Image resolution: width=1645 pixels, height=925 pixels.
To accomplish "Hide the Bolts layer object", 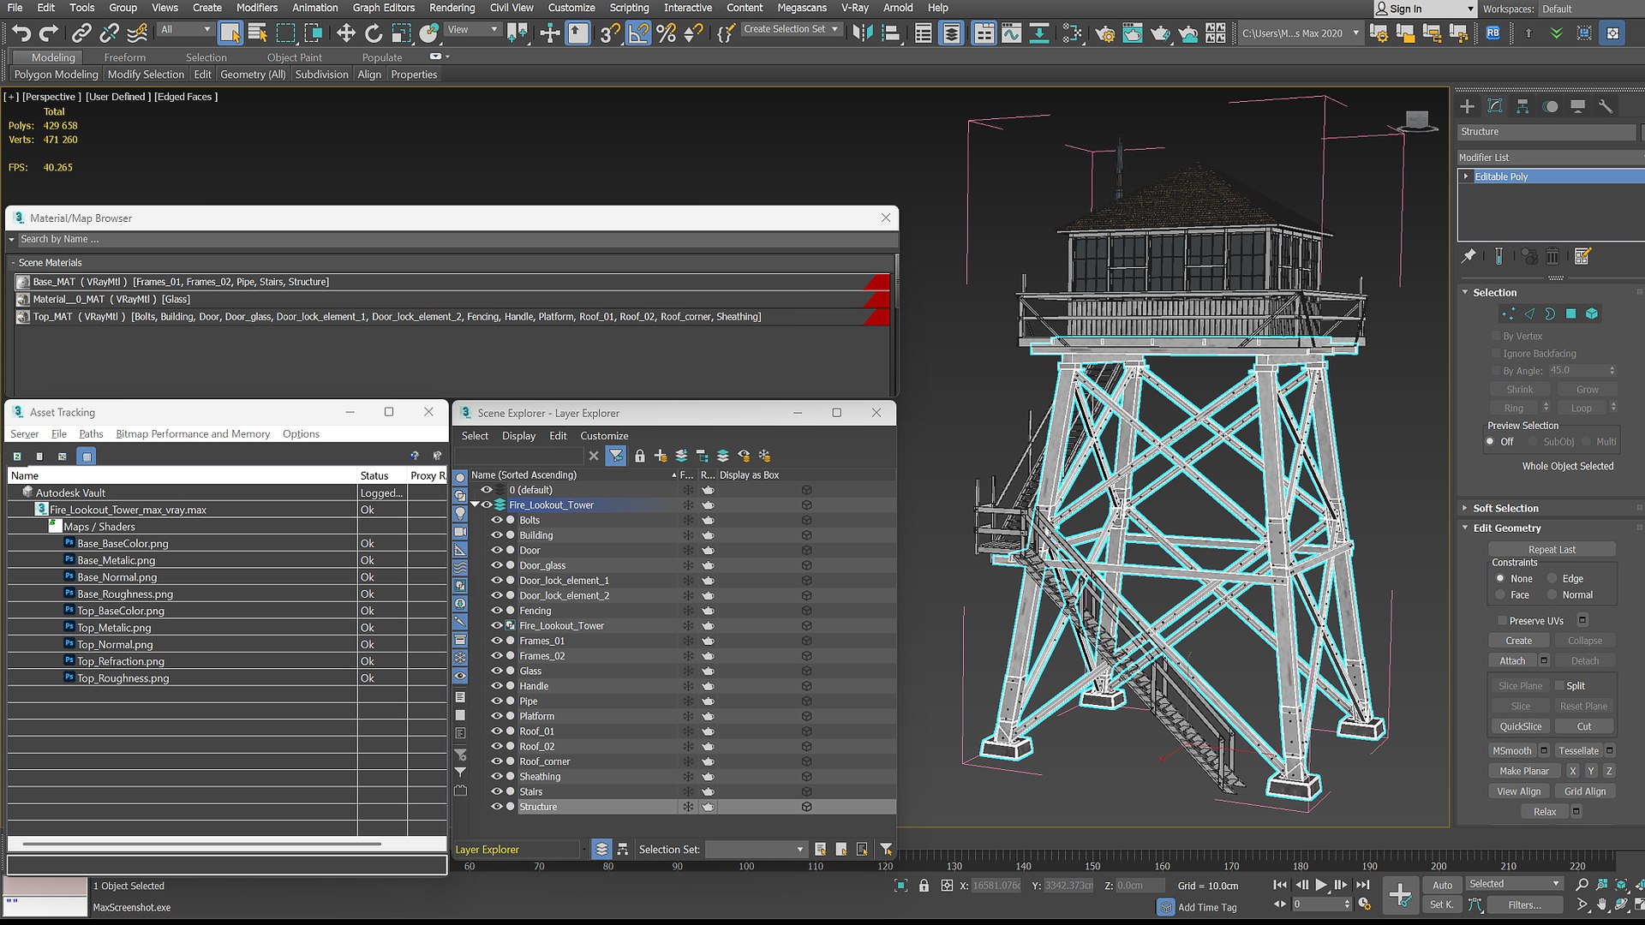I will [496, 521].
